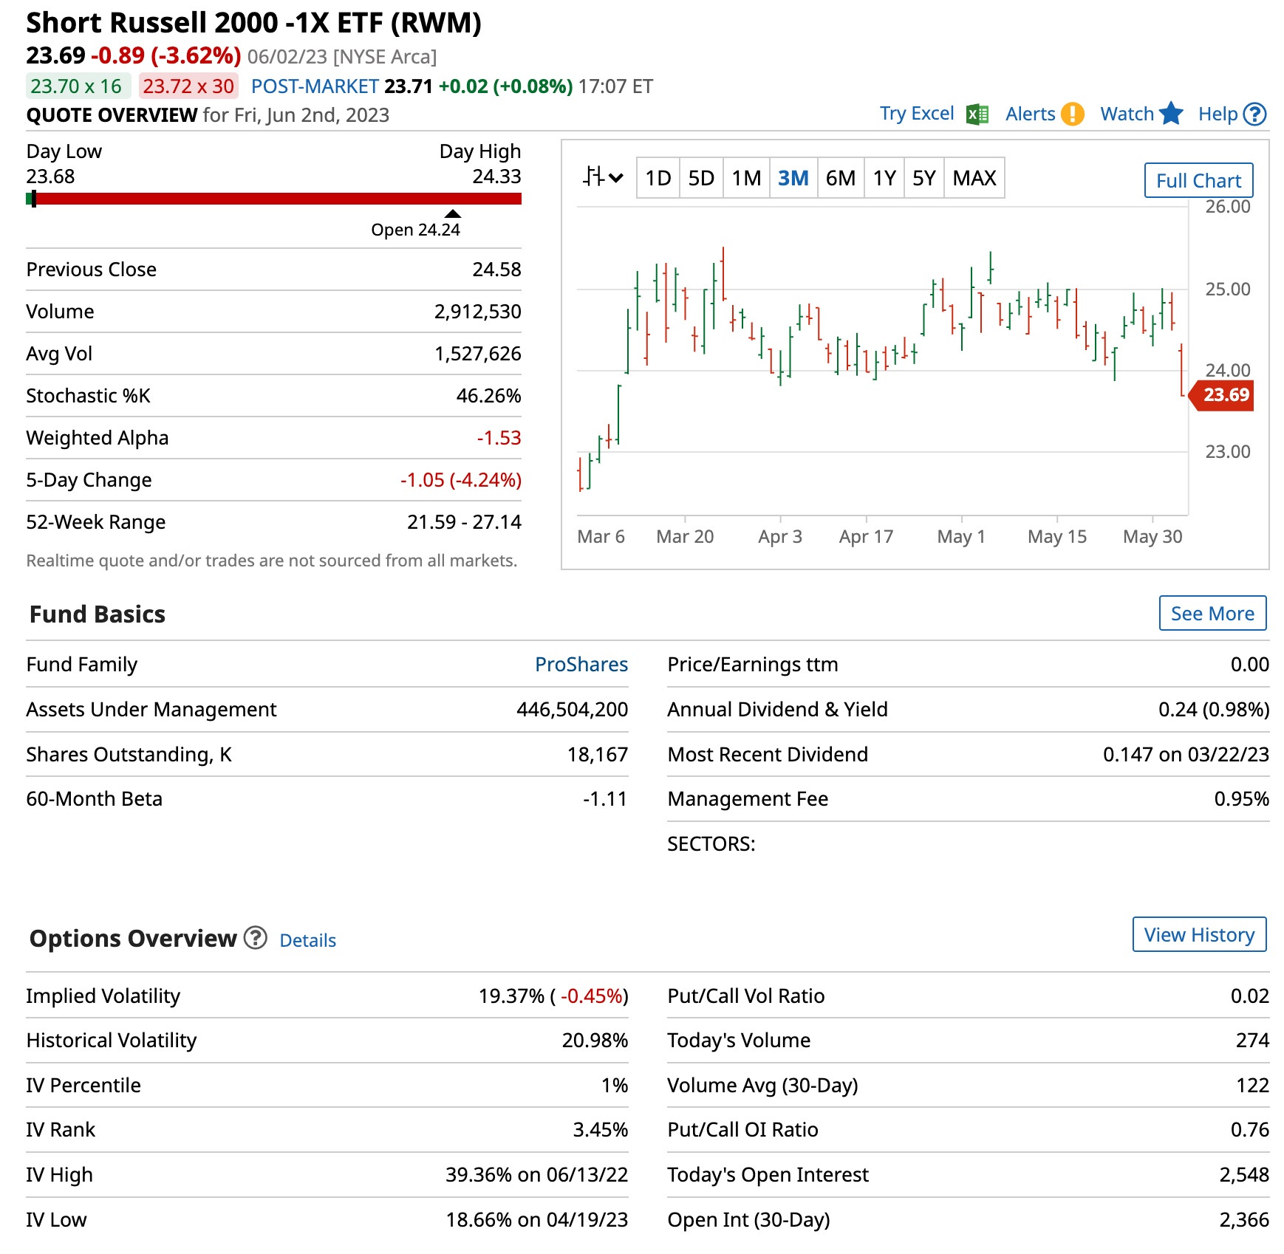Click the Day High value 24.33

[496, 176]
